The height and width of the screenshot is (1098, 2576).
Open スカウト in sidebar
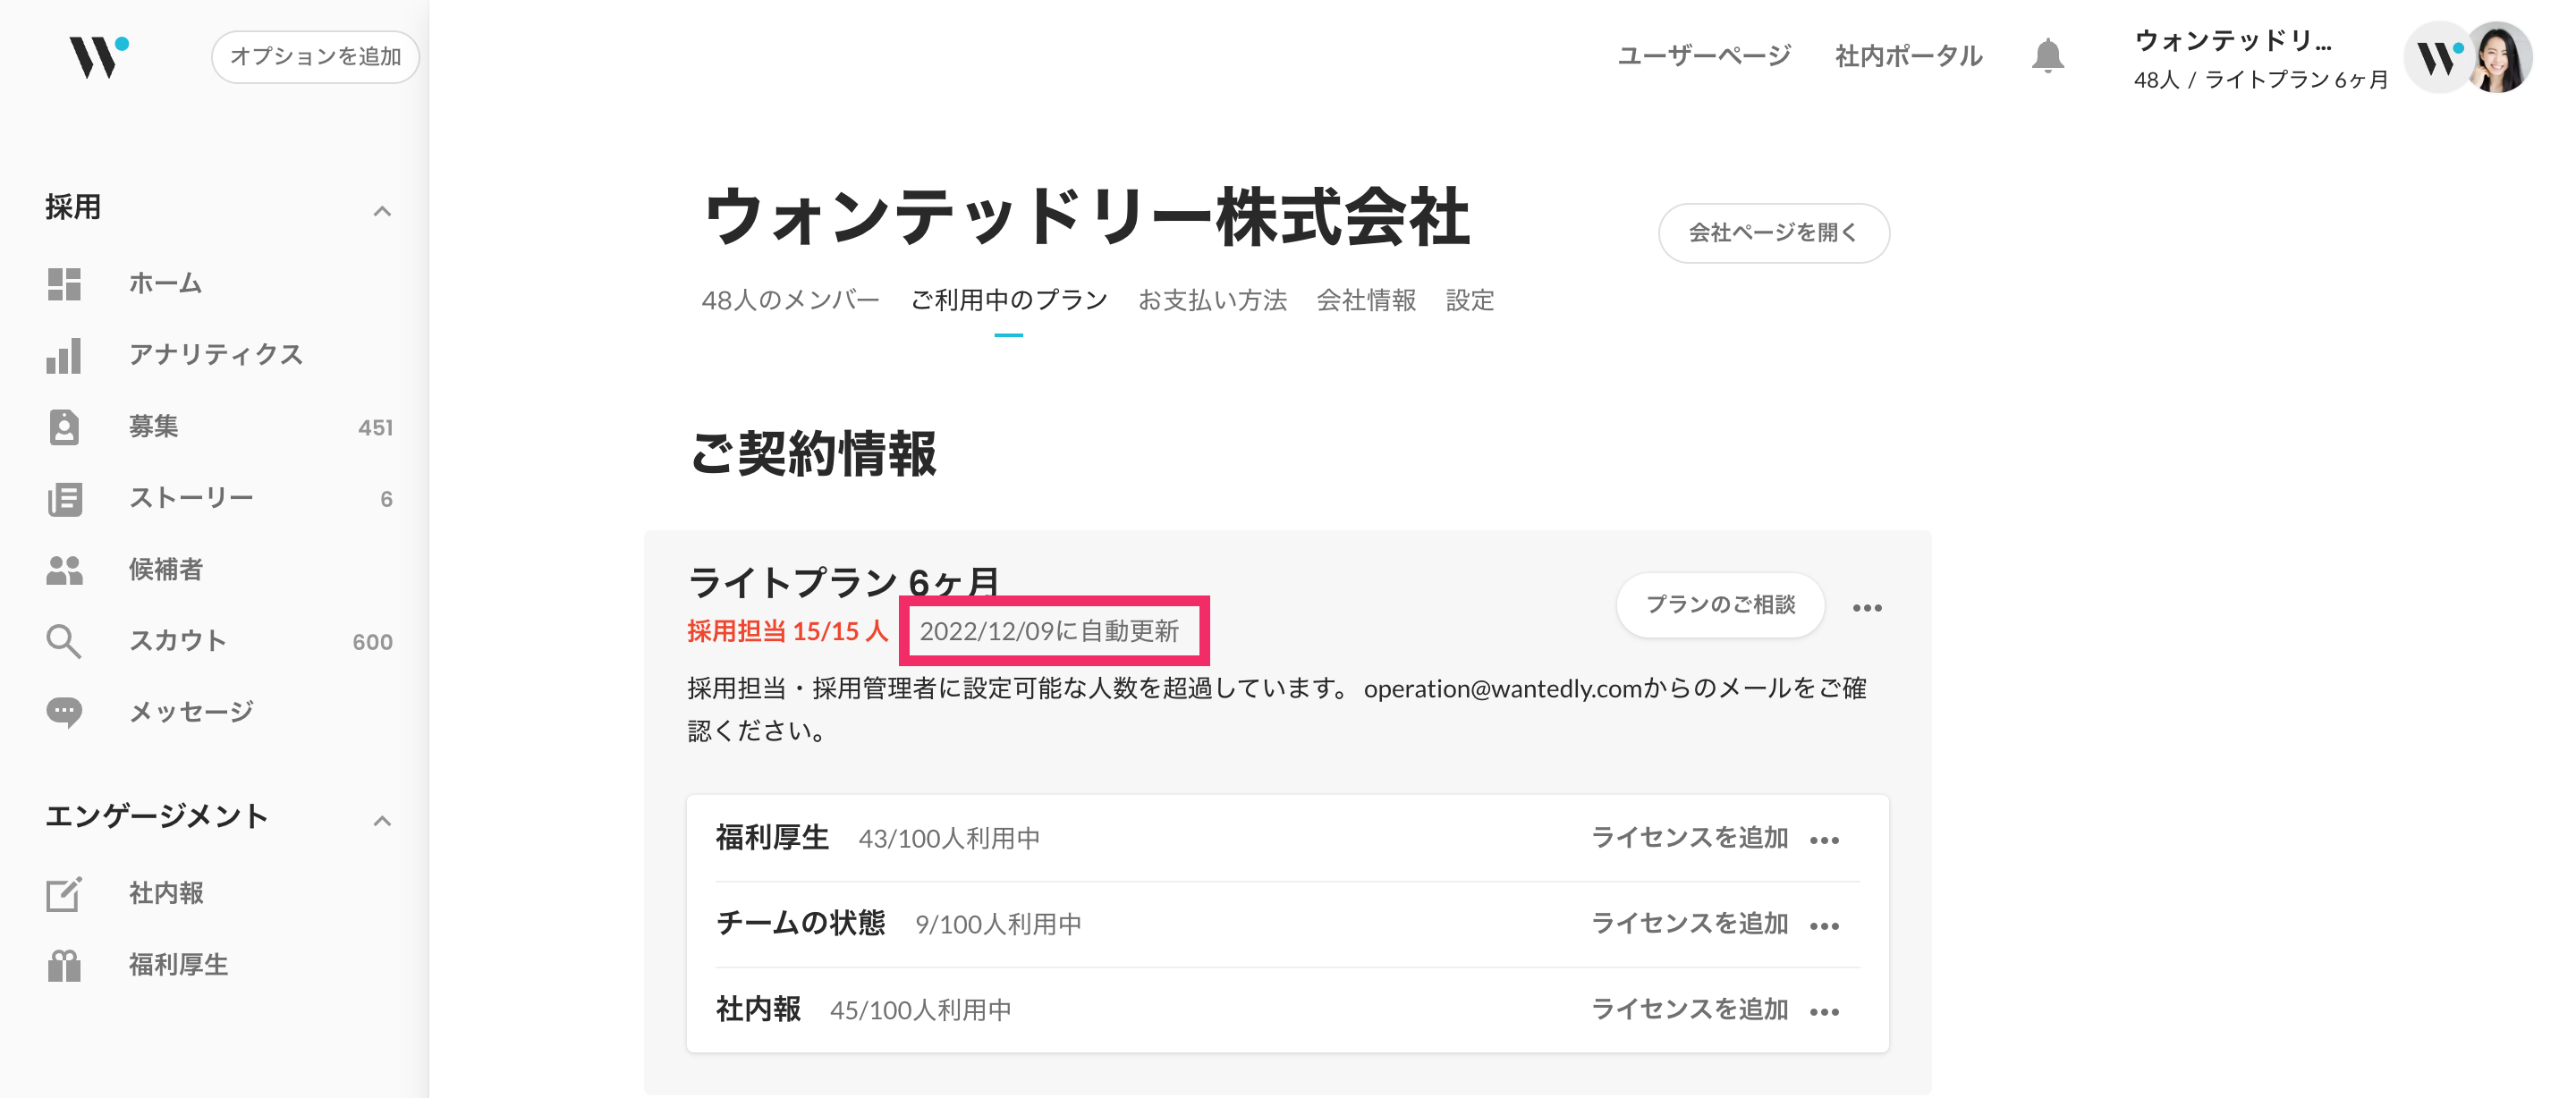[x=178, y=641]
